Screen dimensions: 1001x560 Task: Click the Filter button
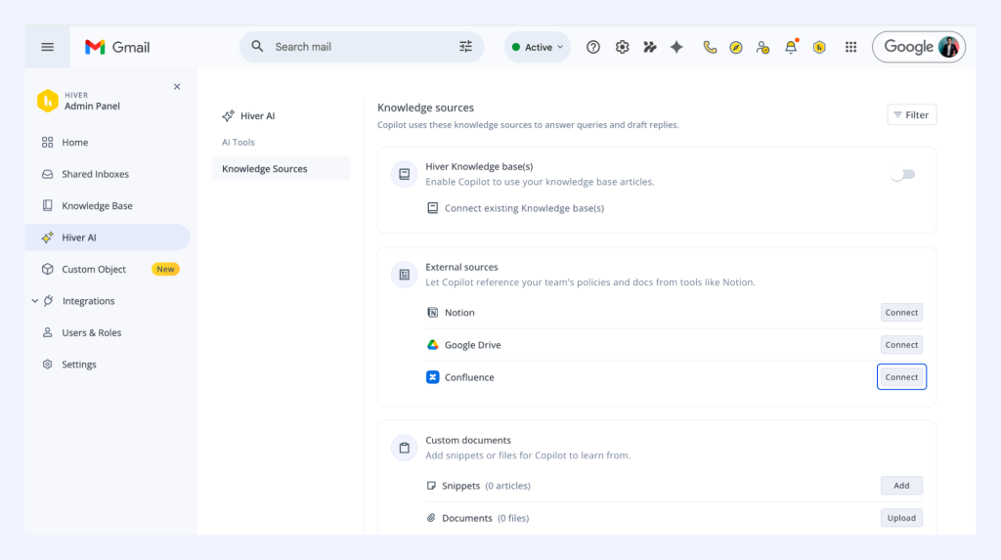click(x=912, y=115)
